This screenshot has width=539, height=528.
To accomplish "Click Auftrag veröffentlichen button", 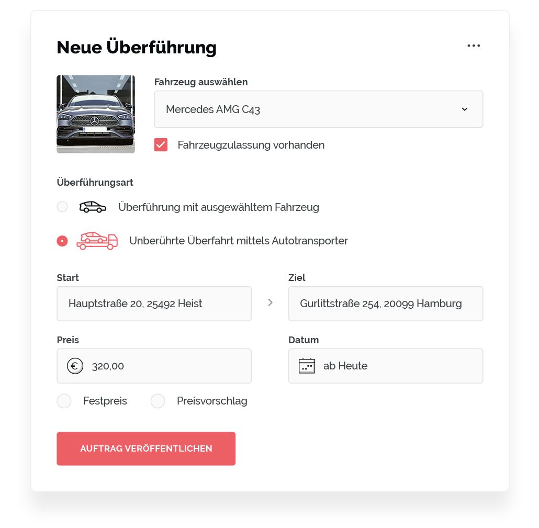I will coord(146,448).
